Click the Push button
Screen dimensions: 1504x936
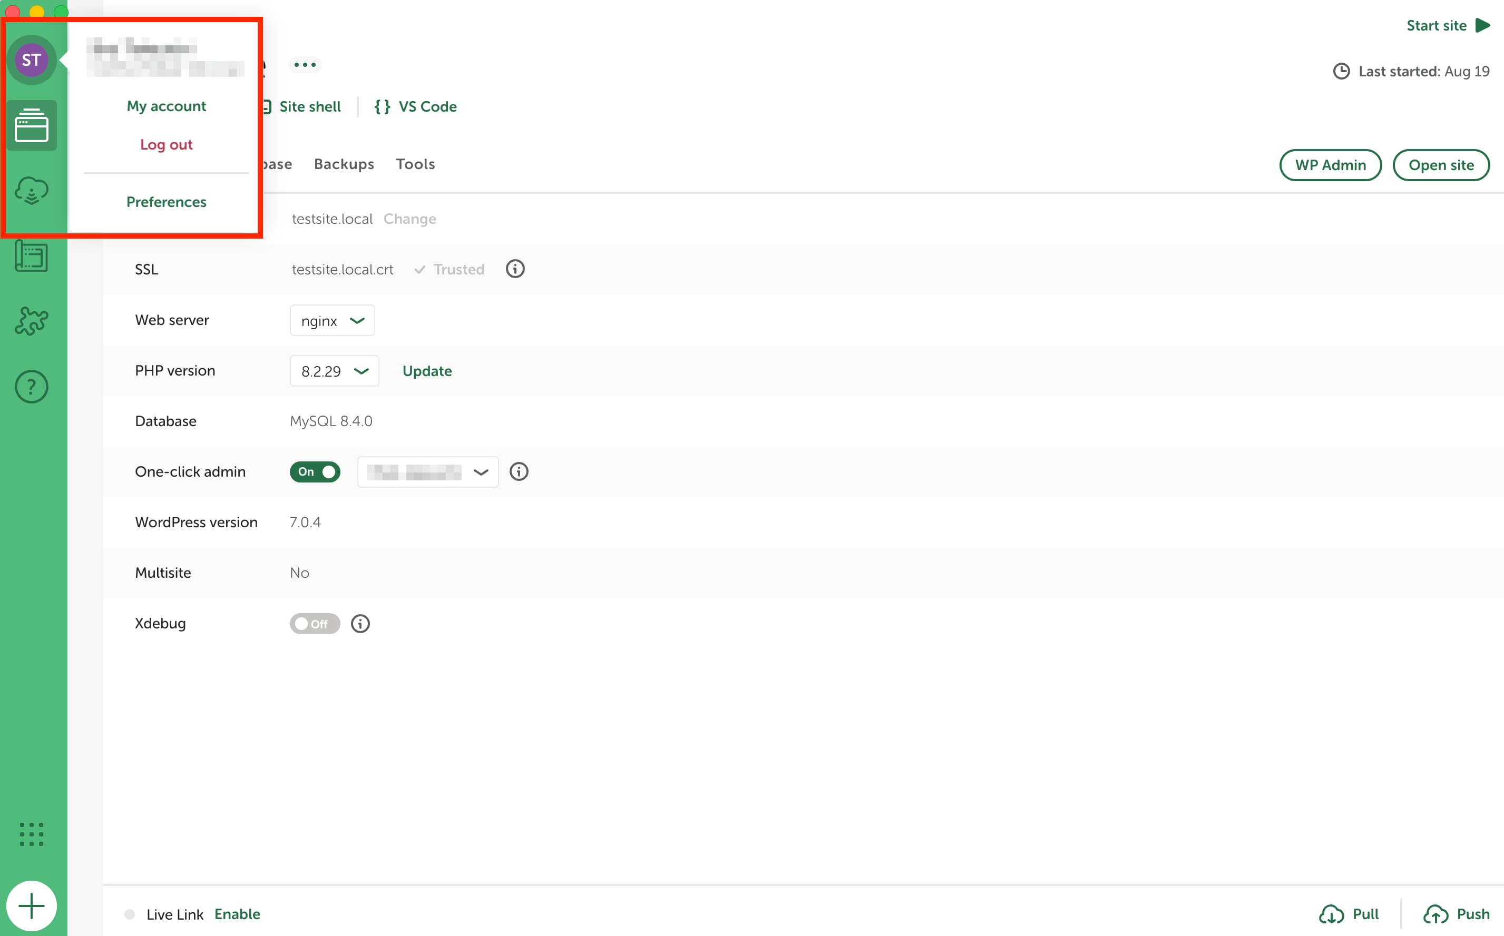point(1457,914)
